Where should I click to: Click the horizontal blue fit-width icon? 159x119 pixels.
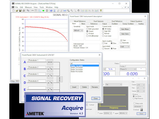[65, 11]
